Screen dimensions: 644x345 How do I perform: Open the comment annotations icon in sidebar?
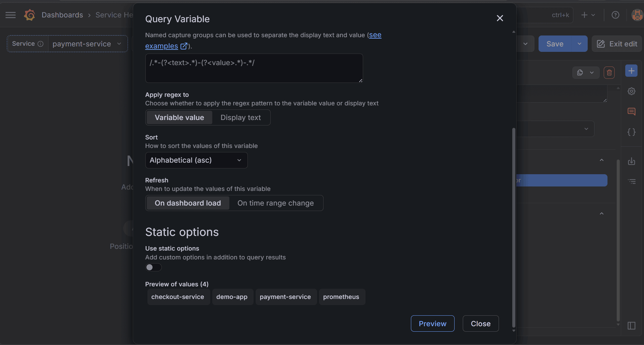(632, 112)
